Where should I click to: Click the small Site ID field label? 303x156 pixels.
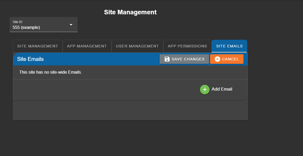pos(18,22)
